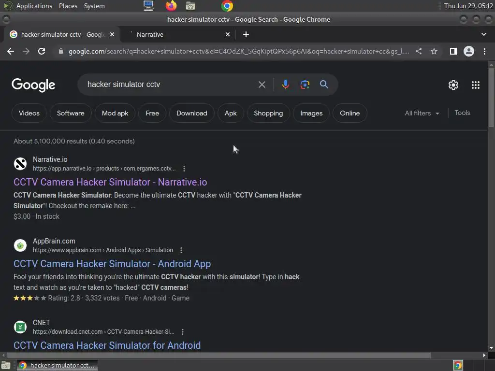Start voice search with microphone
Image resolution: width=495 pixels, height=371 pixels.
click(285, 85)
